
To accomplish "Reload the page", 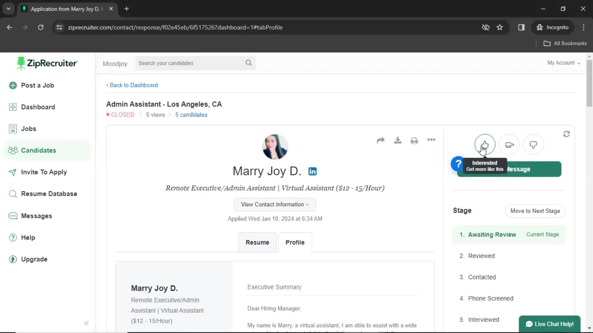I will point(40,27).
